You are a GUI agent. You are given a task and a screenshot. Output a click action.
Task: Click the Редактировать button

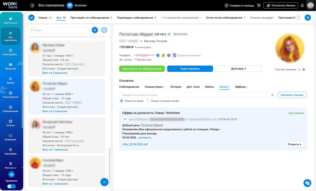pos(190,69)
